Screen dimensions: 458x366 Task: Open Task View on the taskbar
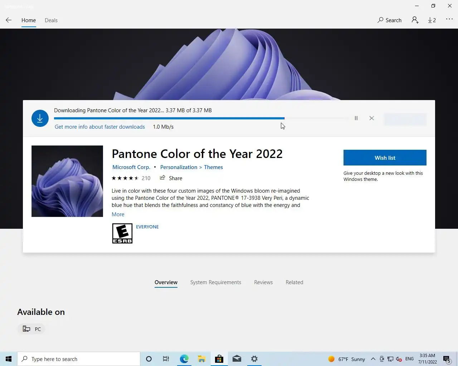click(x=166, y=359)
